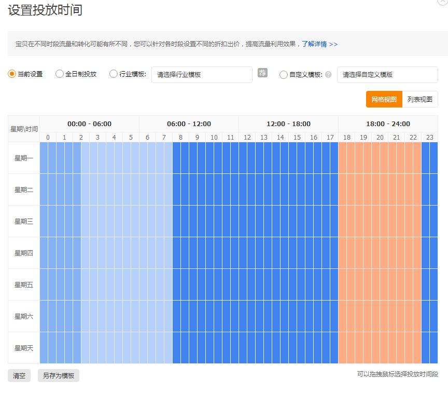Viewport: 448px width, 394px height.
Task: Select the dark blue 星期五 hour 14 cell
Action: (279, 284)
